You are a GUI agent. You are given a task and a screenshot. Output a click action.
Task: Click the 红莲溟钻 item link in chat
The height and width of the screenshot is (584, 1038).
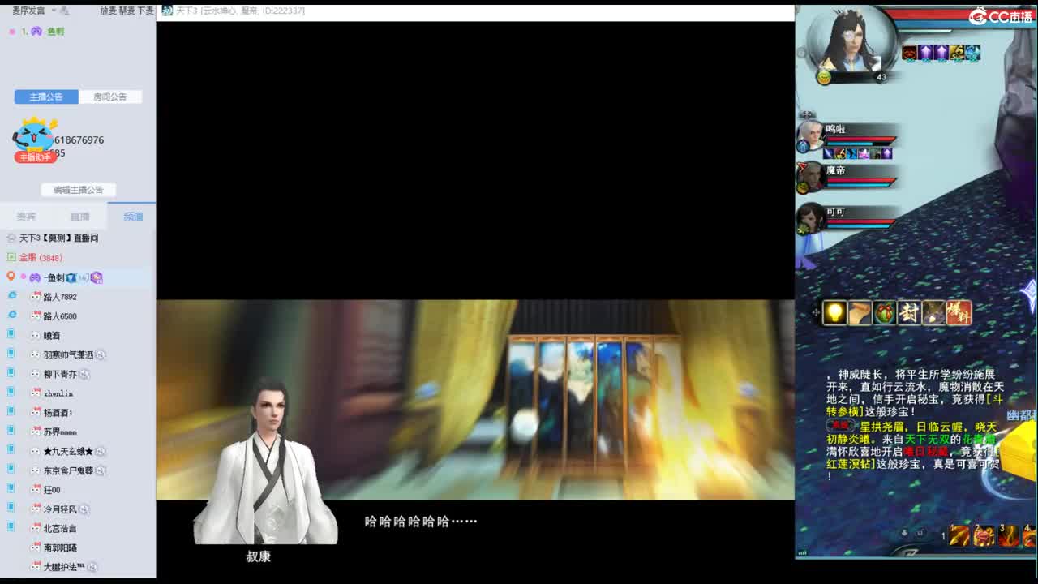coord(849,465)
